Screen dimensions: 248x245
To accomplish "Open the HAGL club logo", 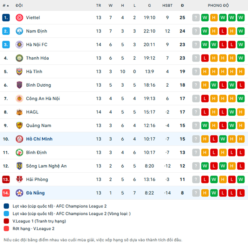I will [x=19, y=112].
